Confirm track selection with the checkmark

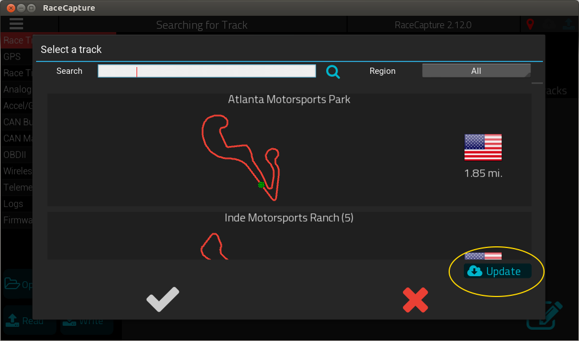[163, 299]
